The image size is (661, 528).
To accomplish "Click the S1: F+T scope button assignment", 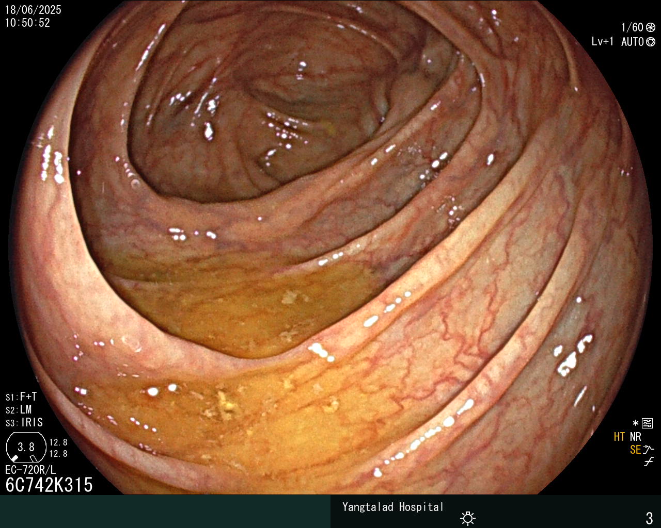I will coord(21,397).
